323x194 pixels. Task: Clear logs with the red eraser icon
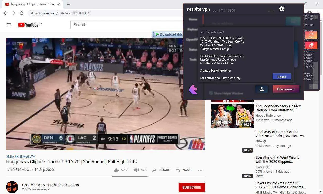point(311,45)
